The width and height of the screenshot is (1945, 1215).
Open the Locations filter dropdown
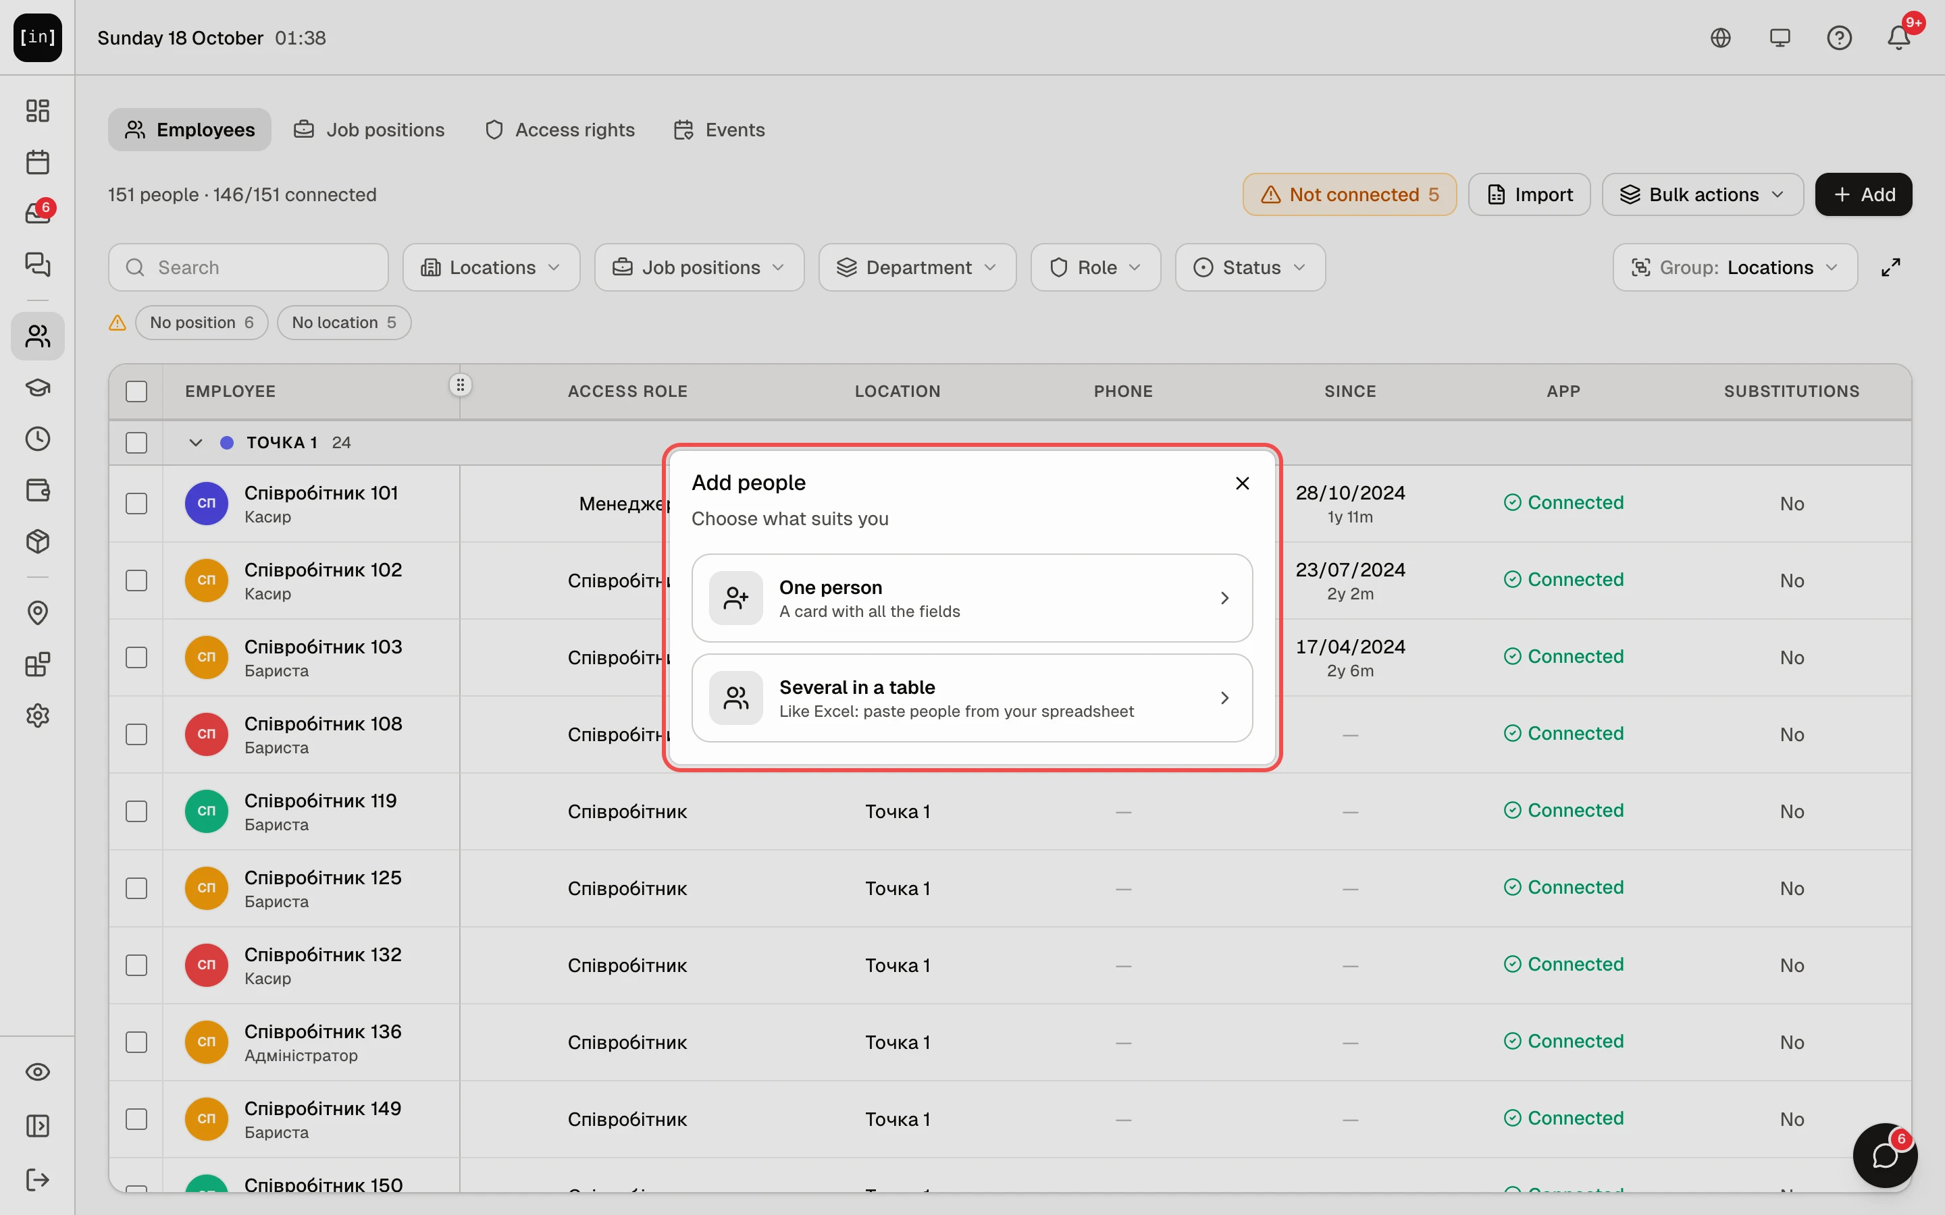click(491, 267)
